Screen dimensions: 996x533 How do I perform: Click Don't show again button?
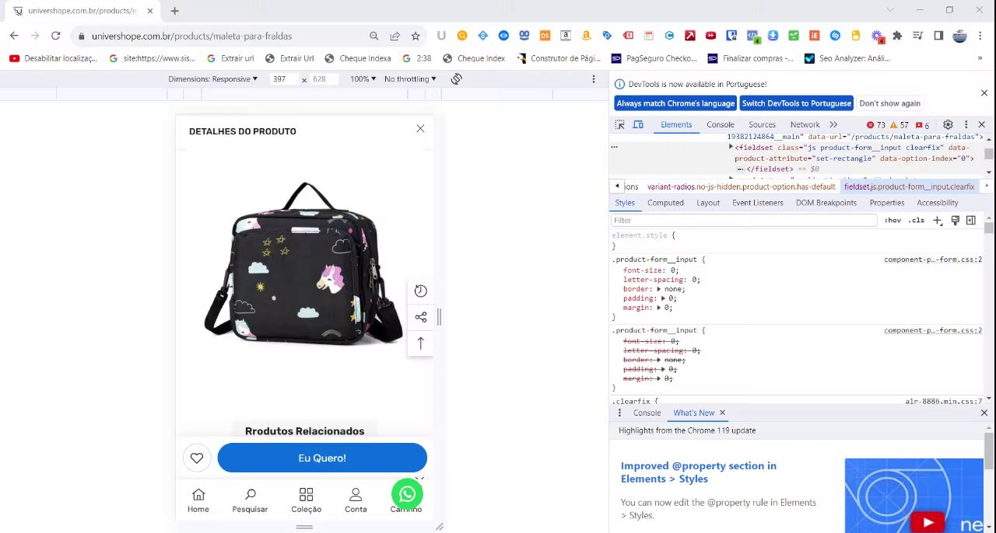[x=889, y=103]
